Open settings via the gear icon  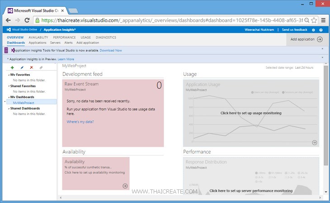(313, 30)
